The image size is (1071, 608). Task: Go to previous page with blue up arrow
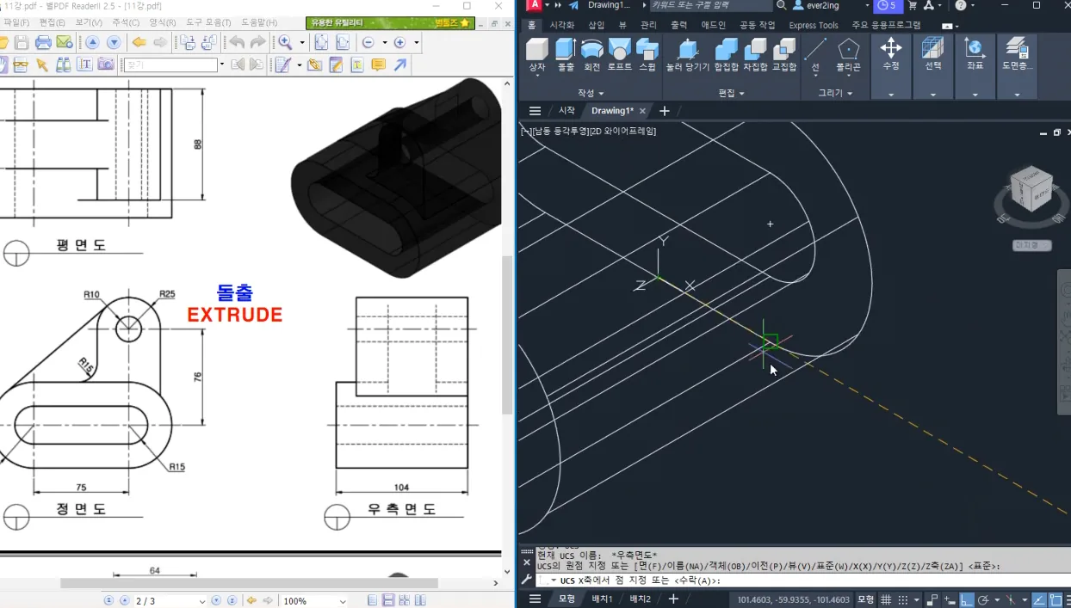click(x=92, y=42)
